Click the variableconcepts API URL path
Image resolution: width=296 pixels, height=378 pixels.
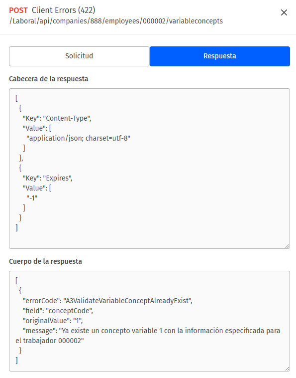click(x=116, y=21)
